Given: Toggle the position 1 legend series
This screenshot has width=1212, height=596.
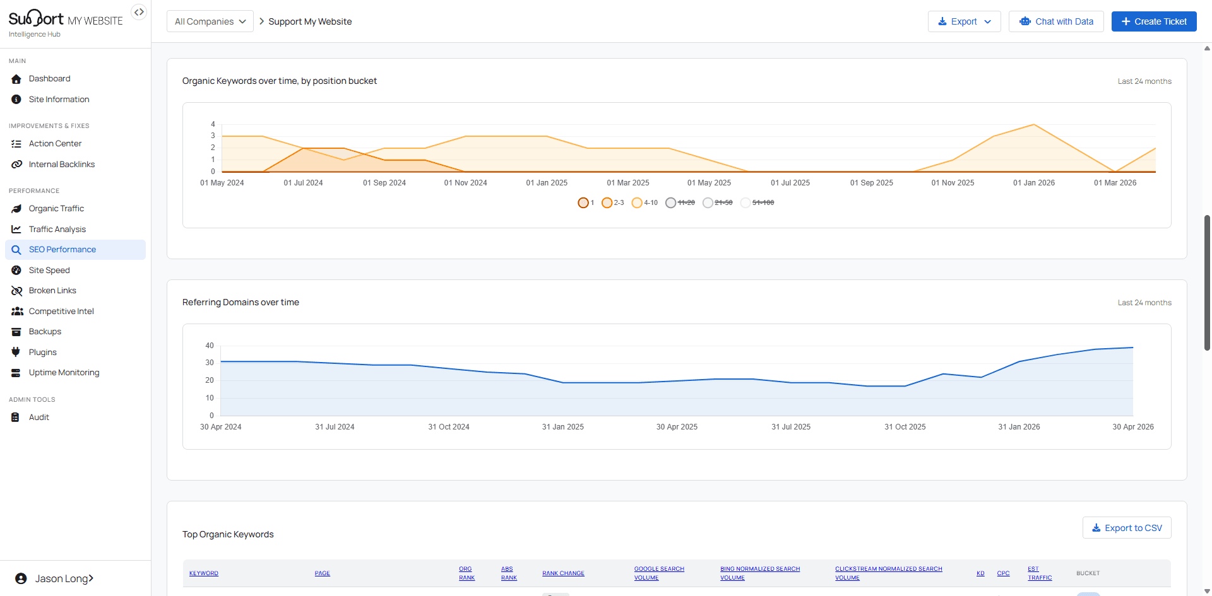Looking at the screenshot, I should 586,202.
